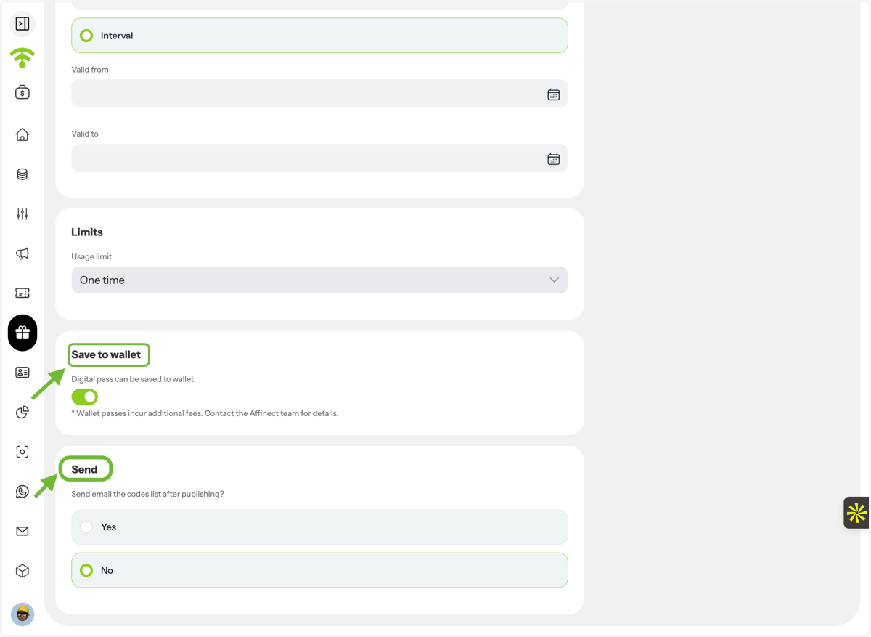Open the database stack sidebar icon
Screen dimensions: 871x637
click(x=23, y=174)
